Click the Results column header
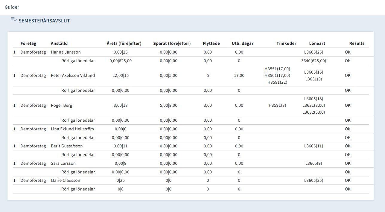The image size is (385, 212). [357, 43]
